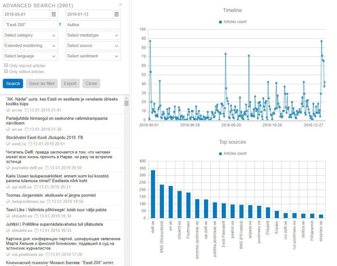Open the end date calendar picker
Viewport: 337px width, 266px height.
(116, 14)
